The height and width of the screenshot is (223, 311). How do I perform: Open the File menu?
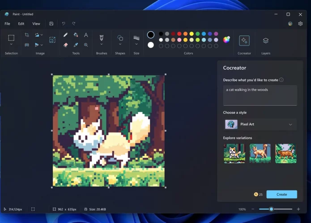pyautogui.click(x=7, y=24)
